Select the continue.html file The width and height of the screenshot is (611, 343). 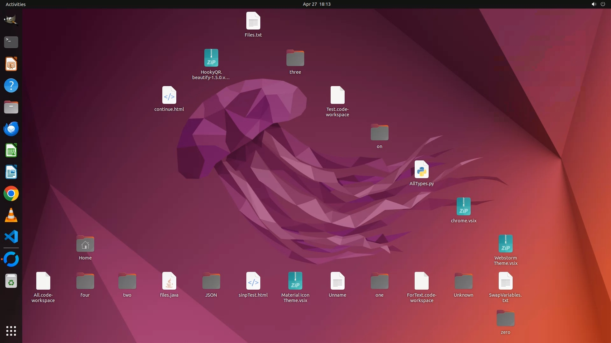(169, 96)
